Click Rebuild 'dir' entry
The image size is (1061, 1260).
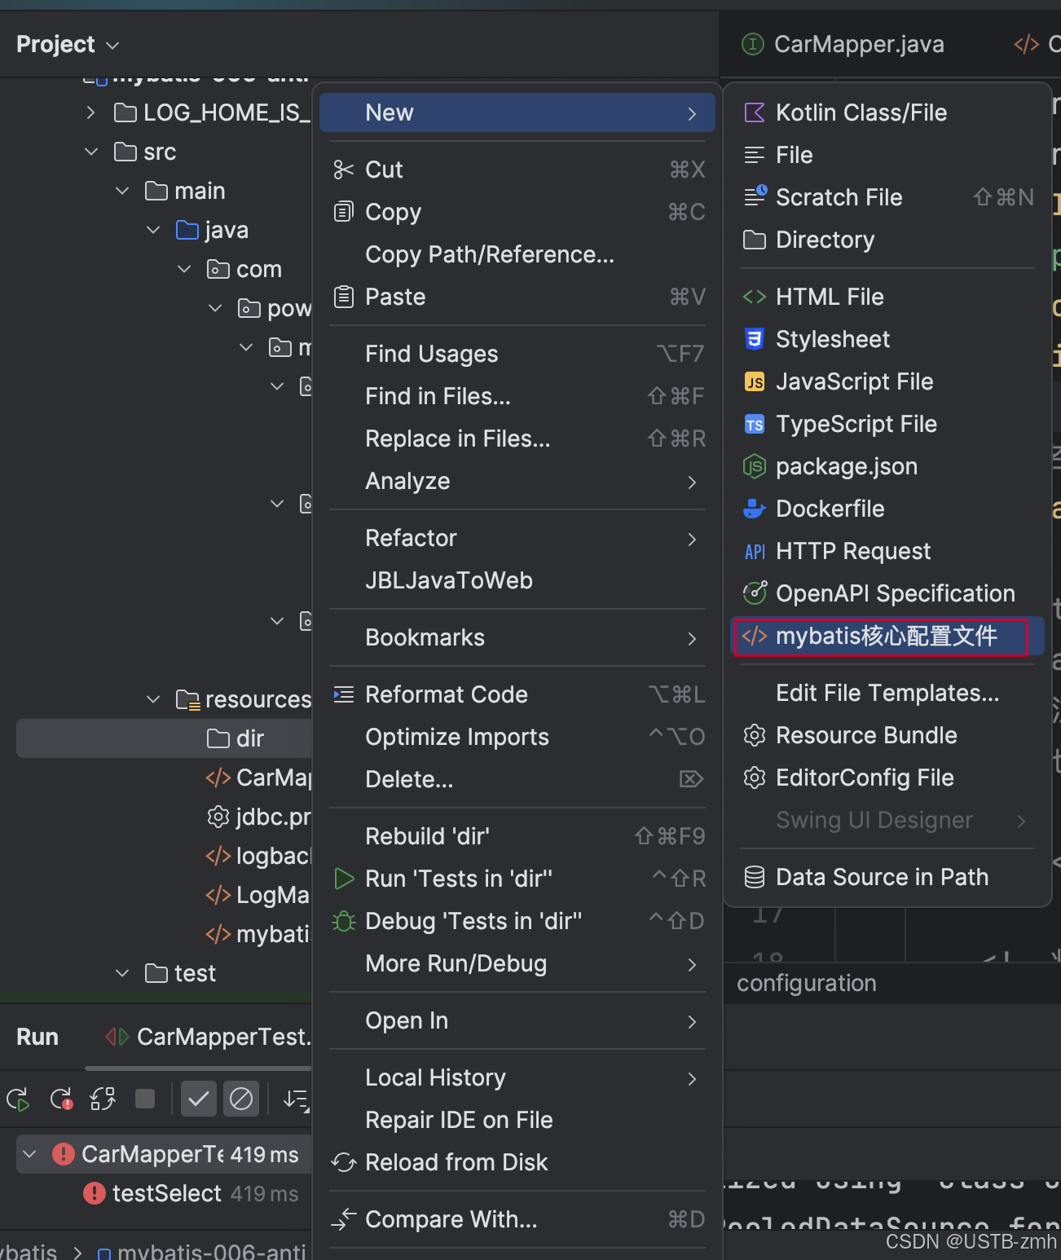click(x=517, y=836)
